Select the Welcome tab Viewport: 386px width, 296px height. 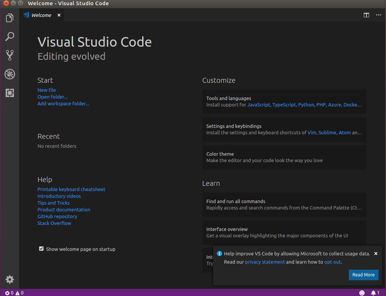pyautogui.click(x=41, y=15)
